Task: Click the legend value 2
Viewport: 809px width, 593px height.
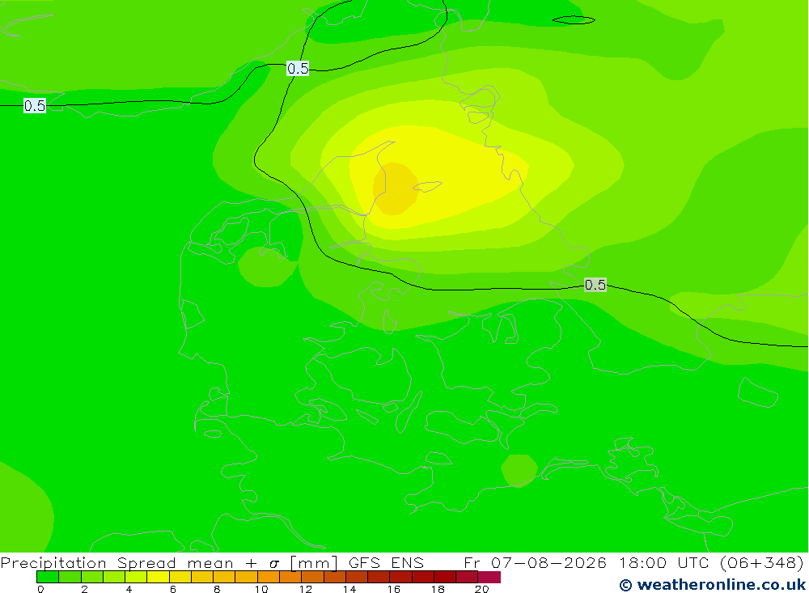Action: [85, 589]
